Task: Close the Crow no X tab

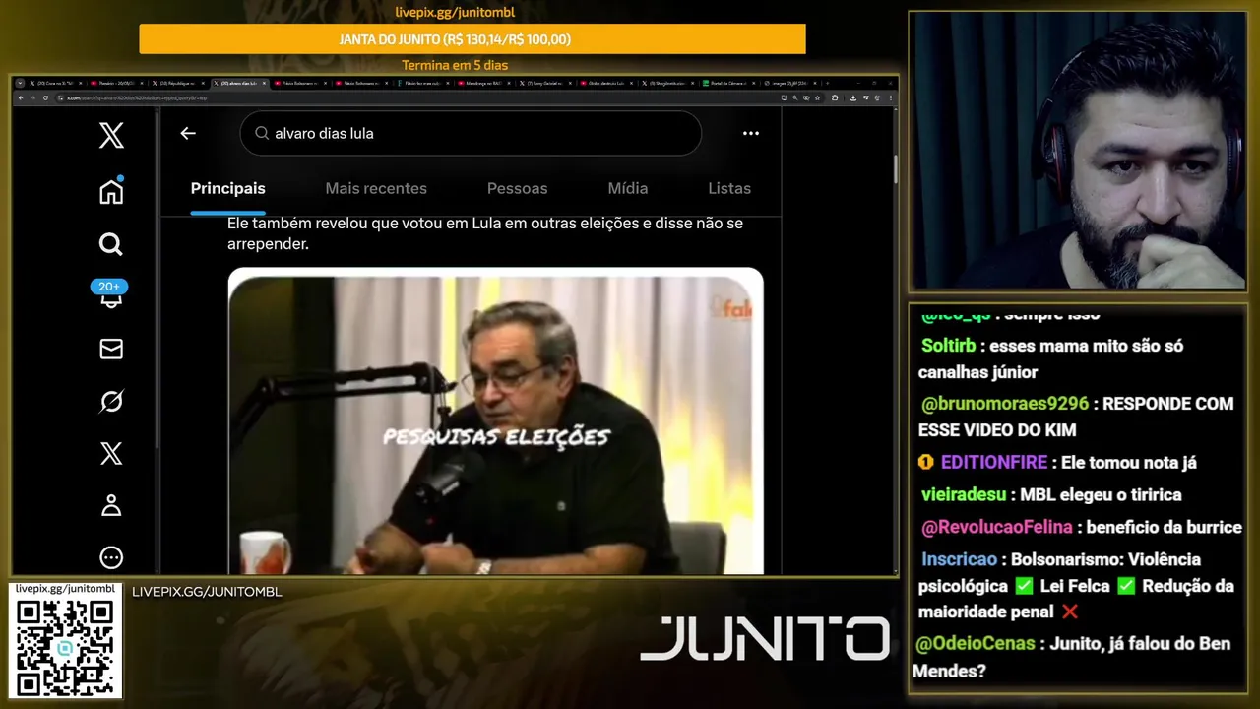Action: pos(80,83)
